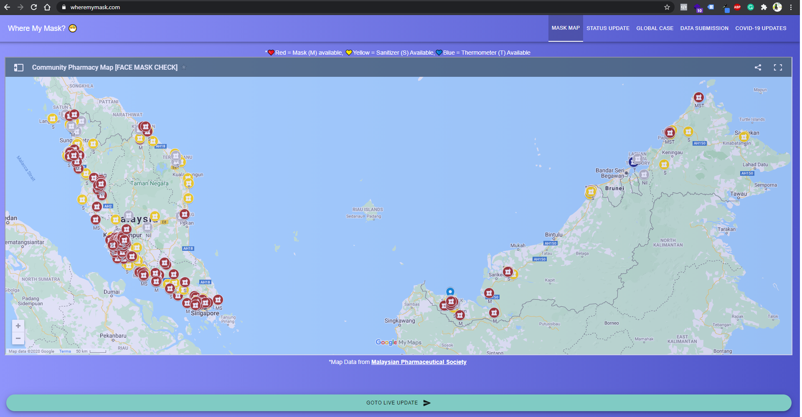The image size is (802, 417).
Task: Go to the Data Submission tab
Action: [704, 28]
